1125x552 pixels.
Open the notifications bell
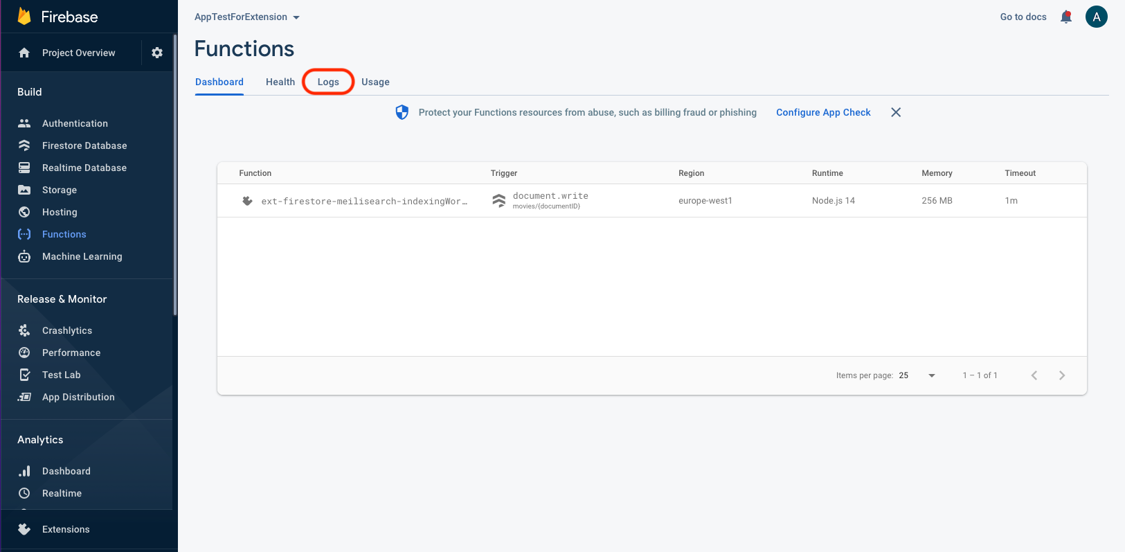[1066, 17]
